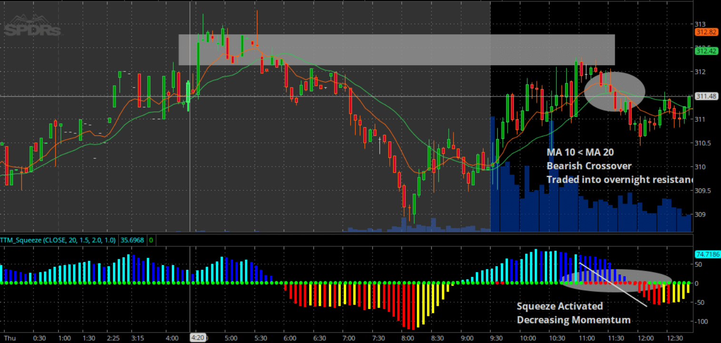Image resolution: width=721 pixels, height=343 pixels.
Task: Click the 2:25 time axis label
Action: (114, 338)
